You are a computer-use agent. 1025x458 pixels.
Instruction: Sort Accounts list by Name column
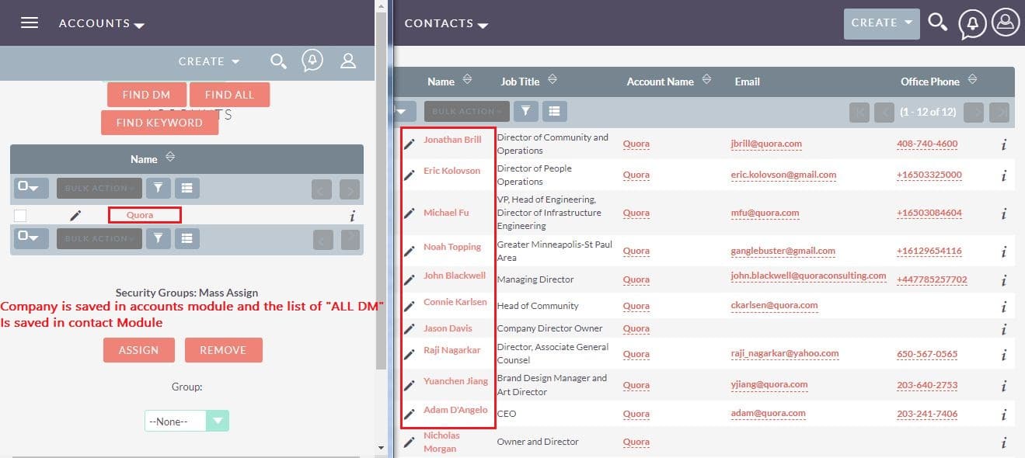[x=170, y=158]
